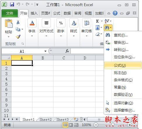Viewport: 142px width, 129px height.
Task: Click the AutoSum sigma icon
Action: 97,21
